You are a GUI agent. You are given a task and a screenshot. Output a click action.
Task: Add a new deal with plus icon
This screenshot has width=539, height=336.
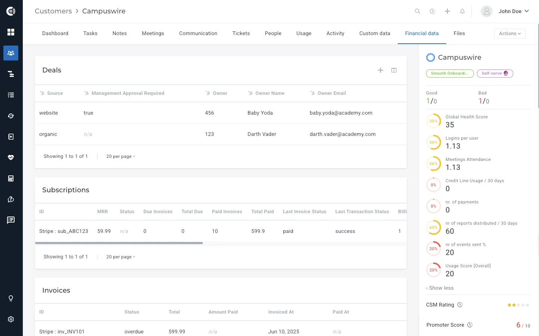[x=381, y=70]
